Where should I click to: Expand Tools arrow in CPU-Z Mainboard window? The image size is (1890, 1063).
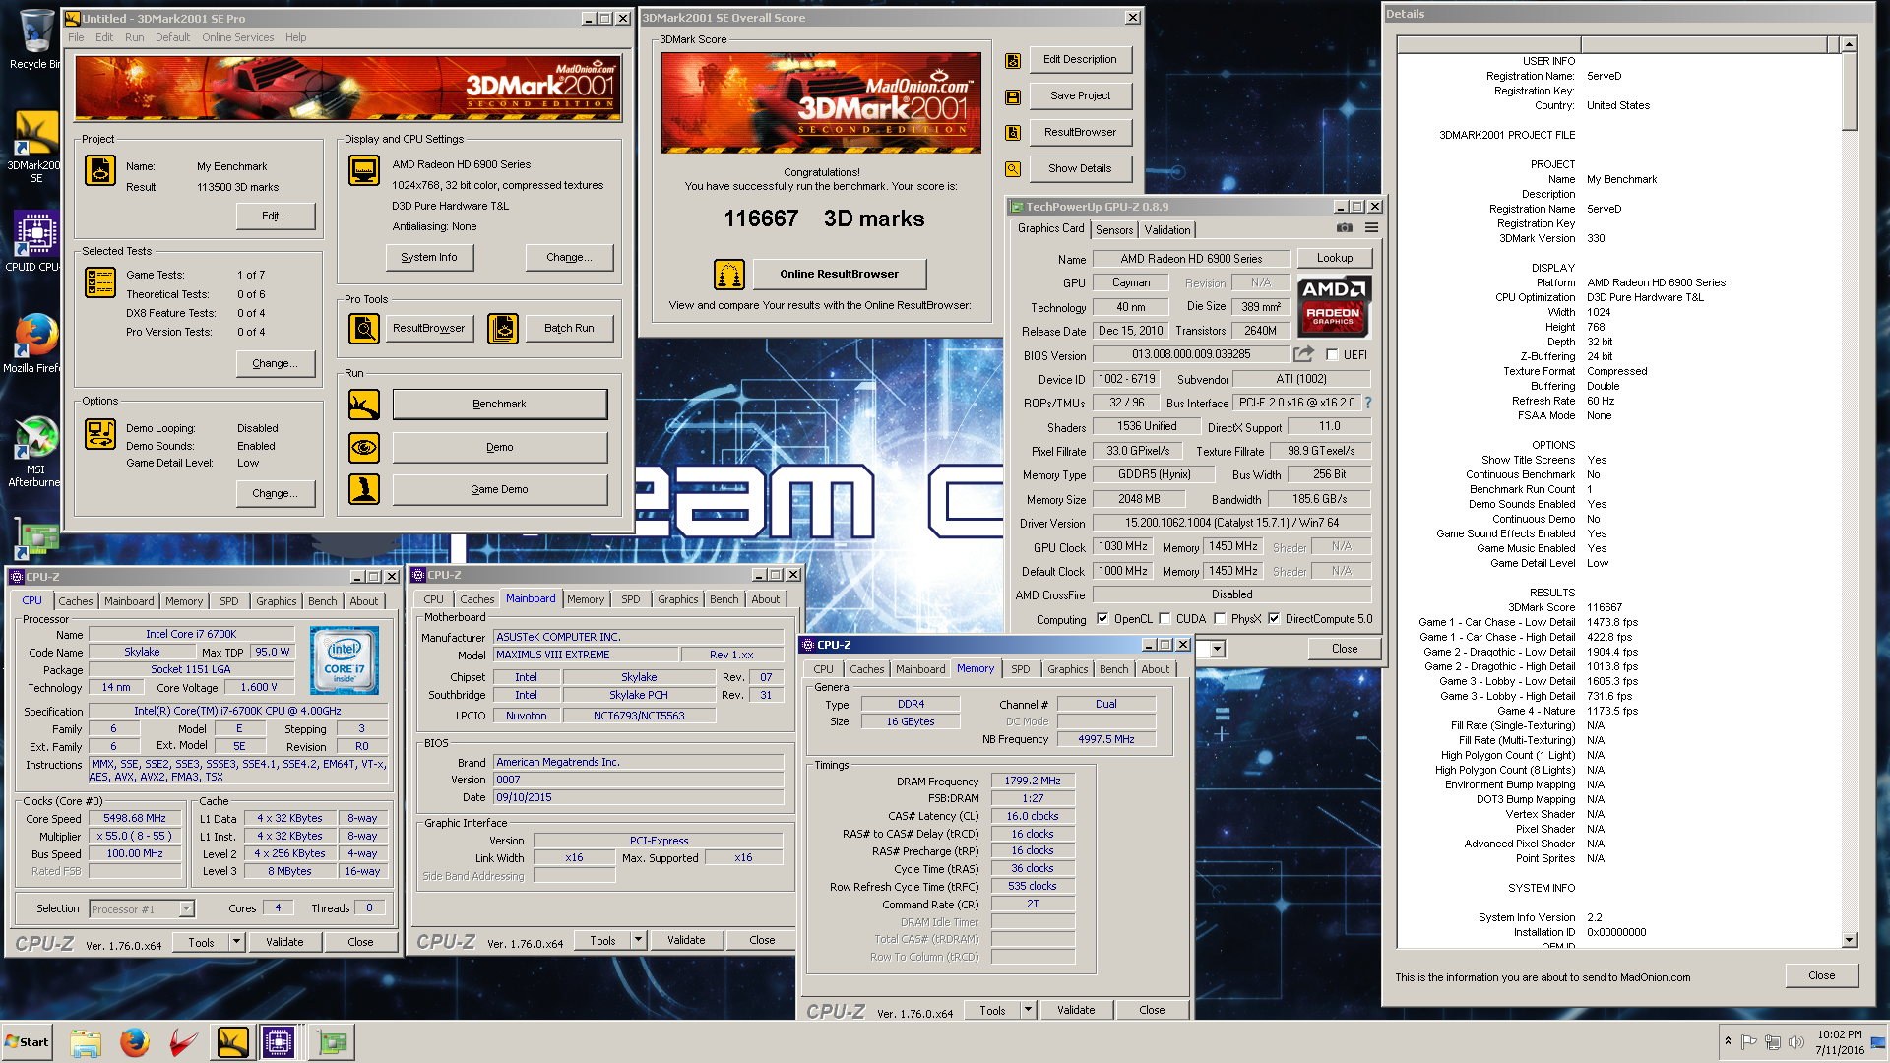[x=638, y=940]
